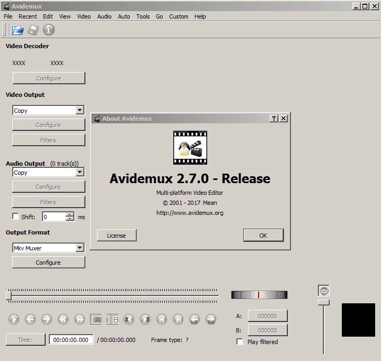Click the fast-forward double-right arrow icon

point(79,319)
